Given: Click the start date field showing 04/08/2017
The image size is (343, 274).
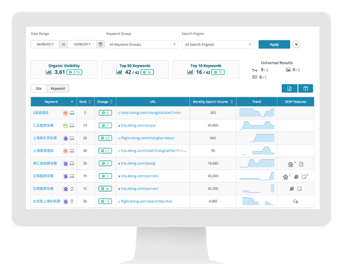Looking at the screenshot, I should (44, 44).
